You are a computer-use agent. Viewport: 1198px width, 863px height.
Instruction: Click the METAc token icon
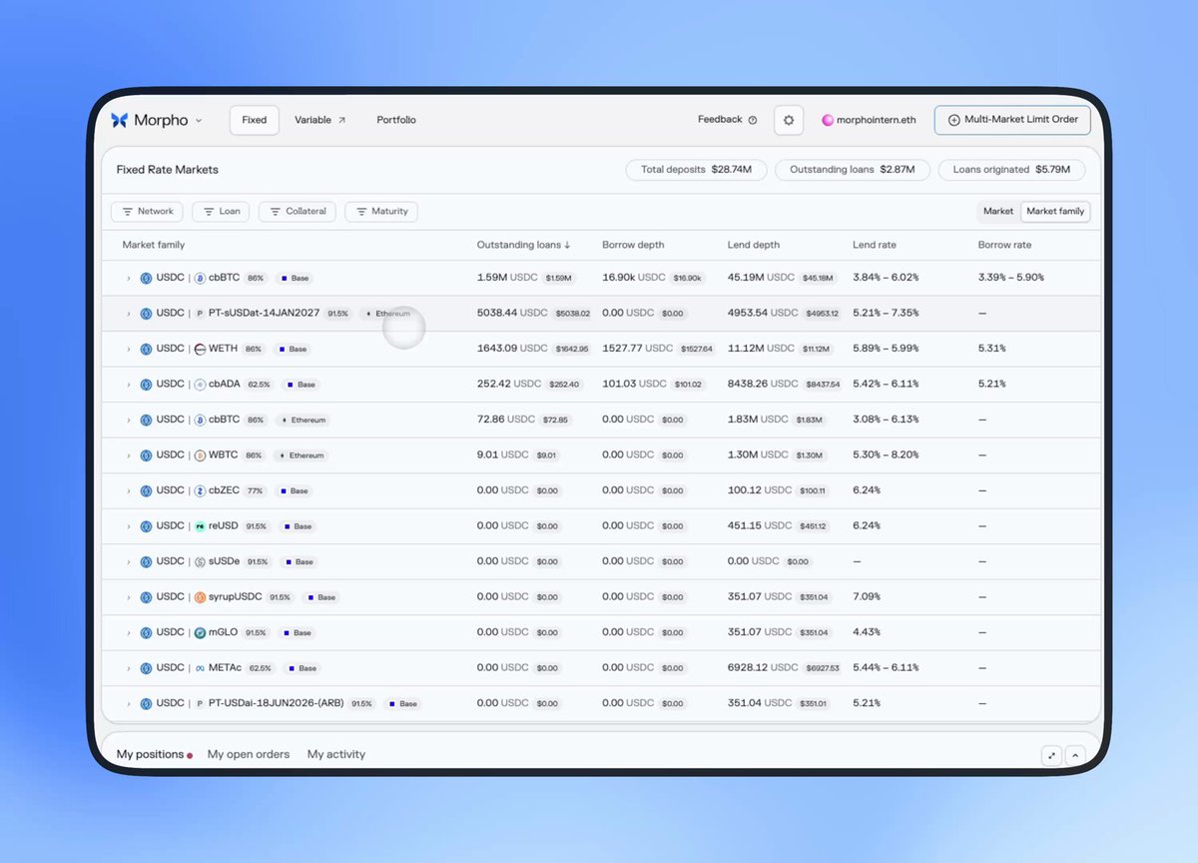click(x=200, y=668)
